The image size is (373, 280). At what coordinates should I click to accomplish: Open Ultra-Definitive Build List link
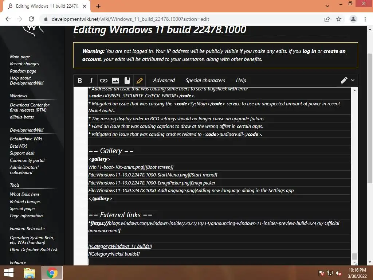(34, 249)
